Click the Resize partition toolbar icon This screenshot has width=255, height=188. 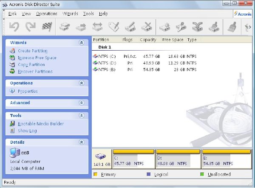tap(97, 27)
